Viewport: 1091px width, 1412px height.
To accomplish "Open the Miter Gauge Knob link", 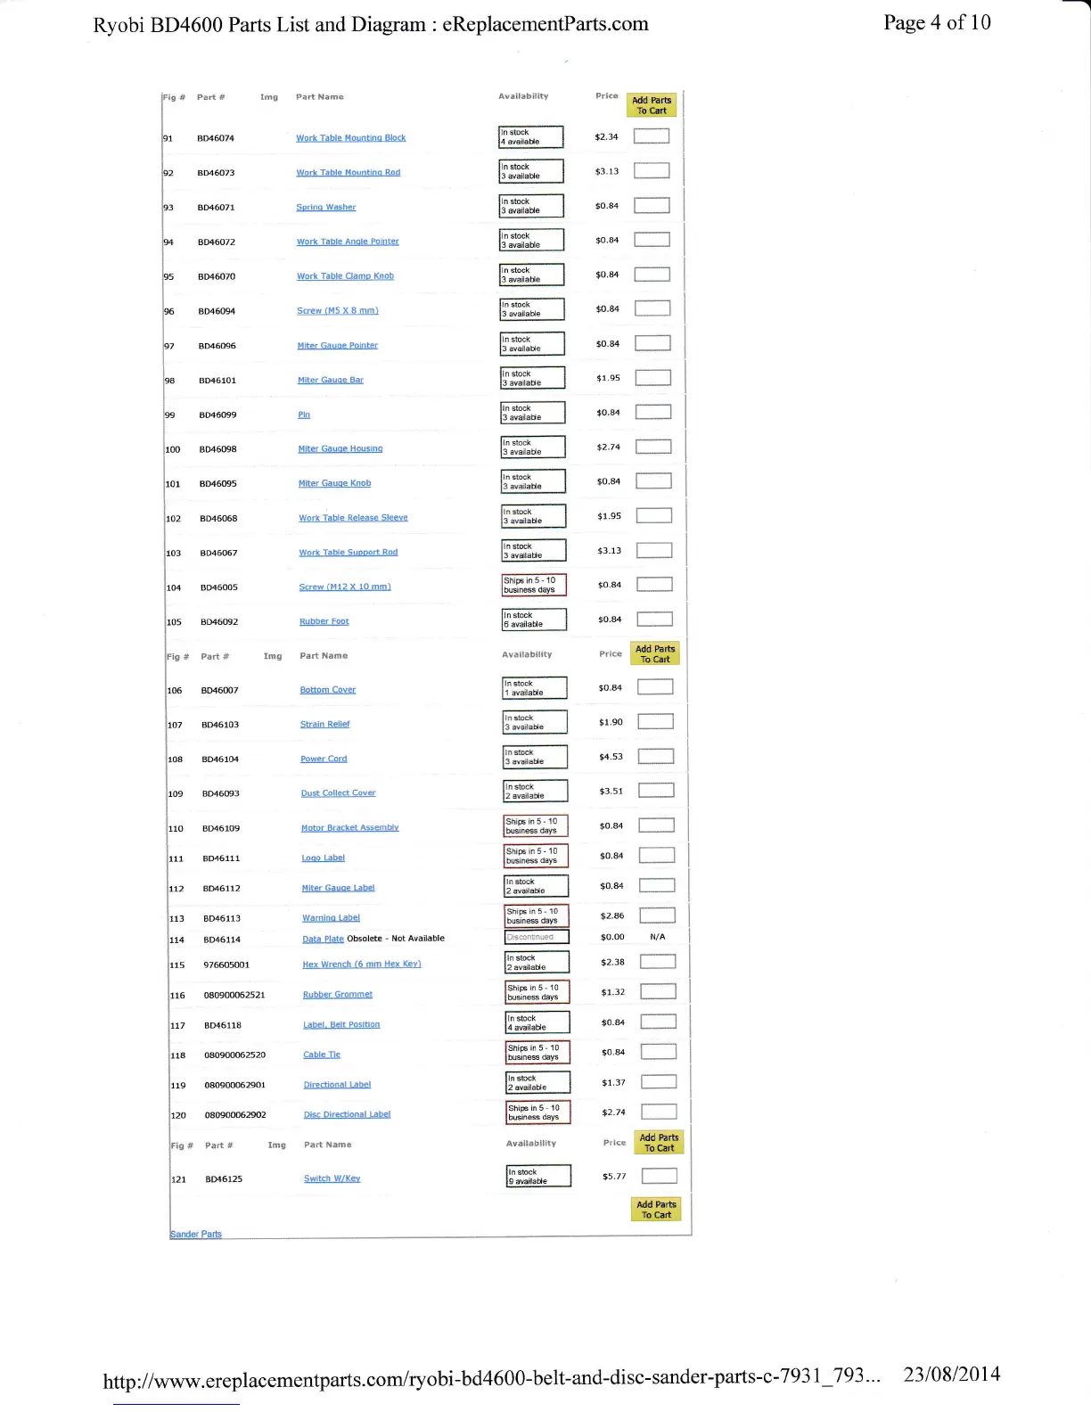I will tap(334, 483).
